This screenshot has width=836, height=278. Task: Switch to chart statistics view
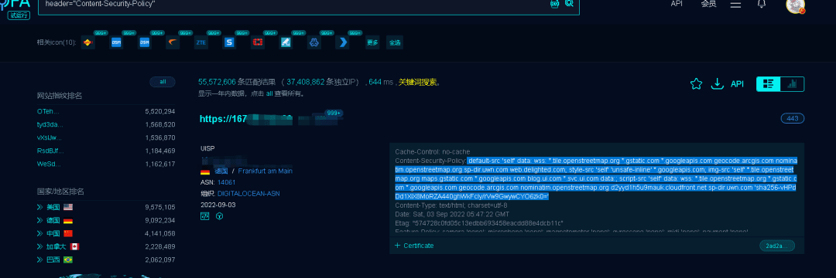(792, 84)
